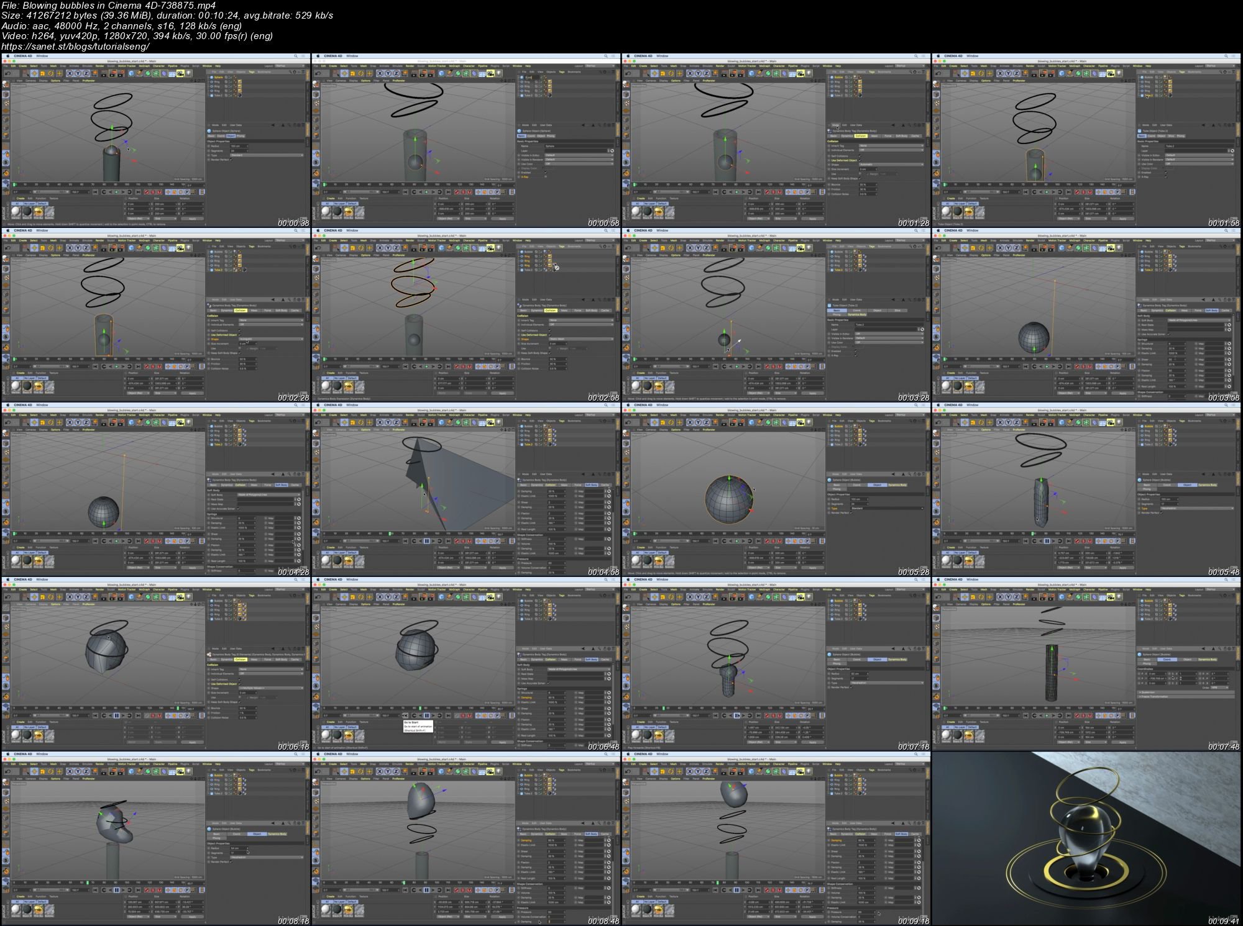The image size is (1243, 926).
Task: In 00:00:38 frame, open the sphere Type dropdown
Action: click(x=267, y=155)
